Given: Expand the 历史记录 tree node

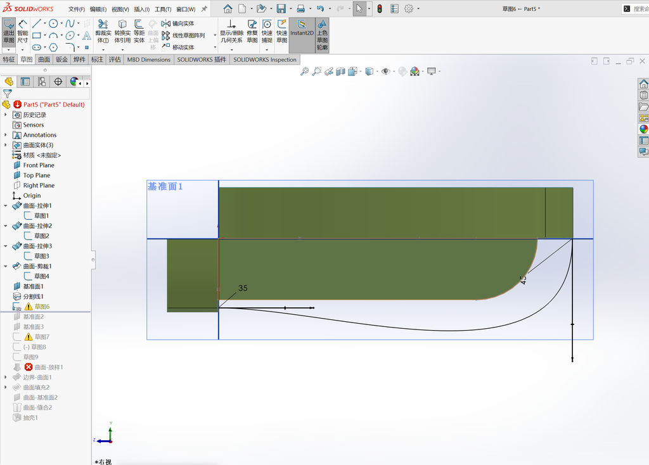Looking at the screenshot, I should click(x=5, y=115).
